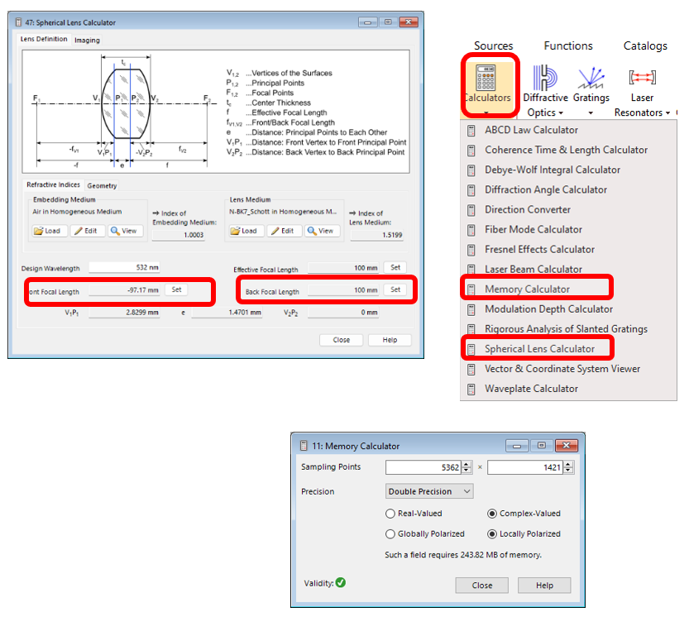This screenshot has height=617, width=689.
Task: Edit the Lens Medium material
Action: [283, 231]
